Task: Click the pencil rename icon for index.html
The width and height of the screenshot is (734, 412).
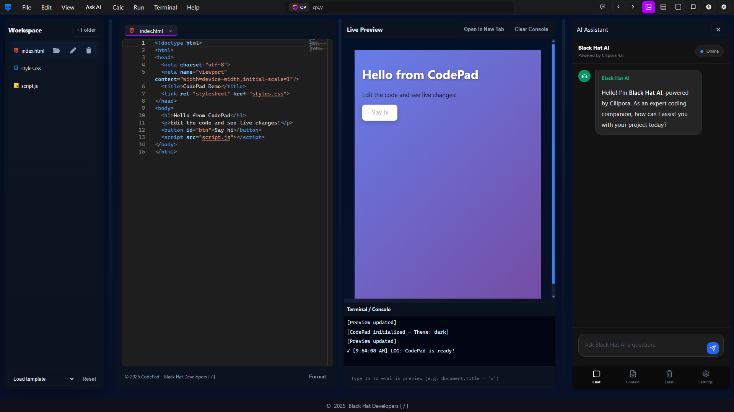Action: tap(73, 50)
